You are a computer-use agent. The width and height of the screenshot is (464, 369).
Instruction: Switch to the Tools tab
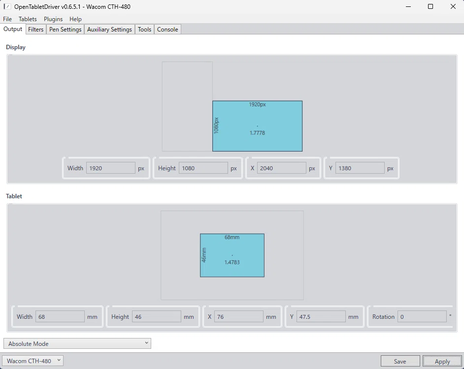point(144,29)
